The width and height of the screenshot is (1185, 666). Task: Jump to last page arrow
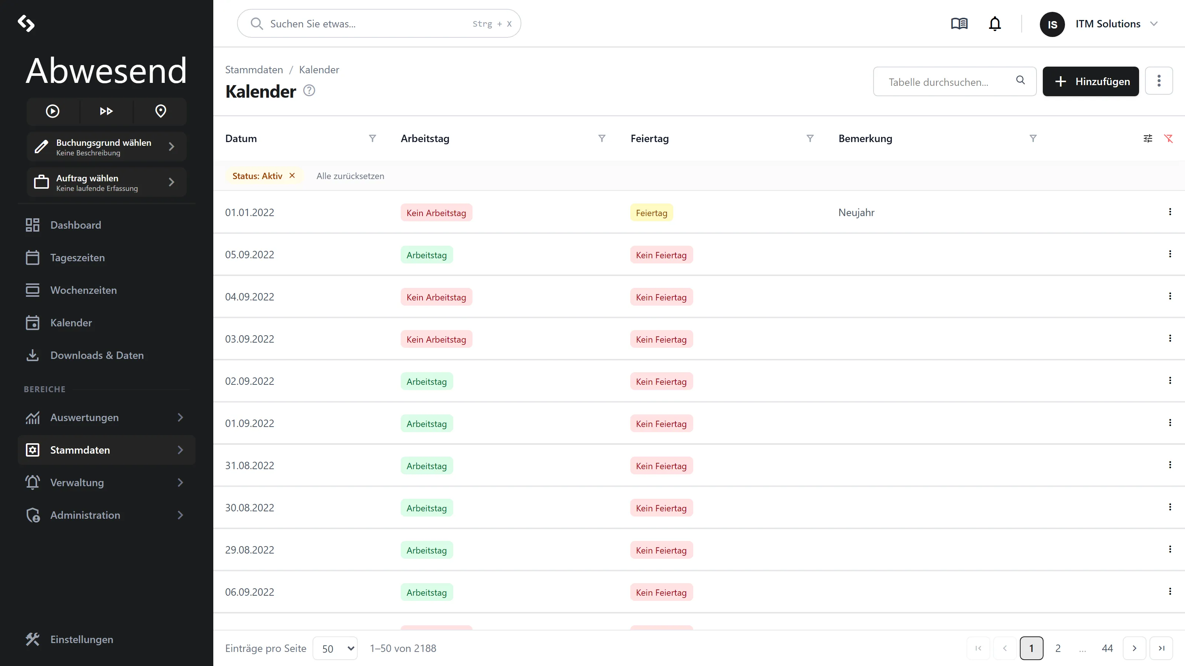coord(1161,649)
